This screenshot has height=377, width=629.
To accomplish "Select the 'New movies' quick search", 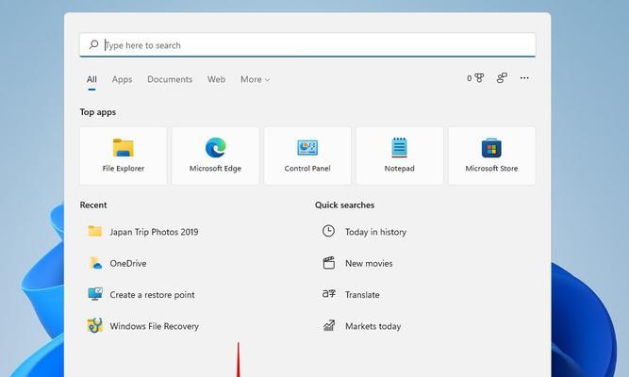I will point(369,264).
